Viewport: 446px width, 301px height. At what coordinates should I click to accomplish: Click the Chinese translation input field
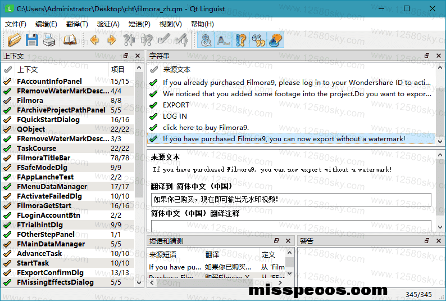291,199
